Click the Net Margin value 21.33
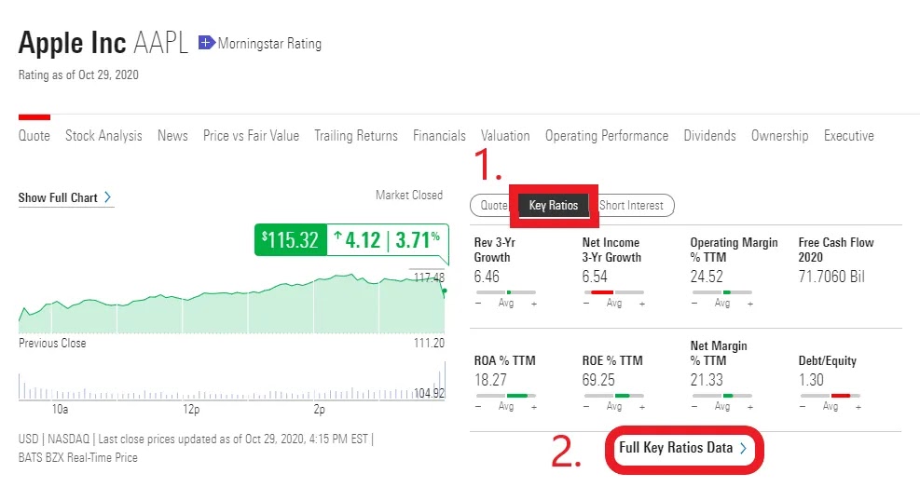920x487 pixels. 707,380
